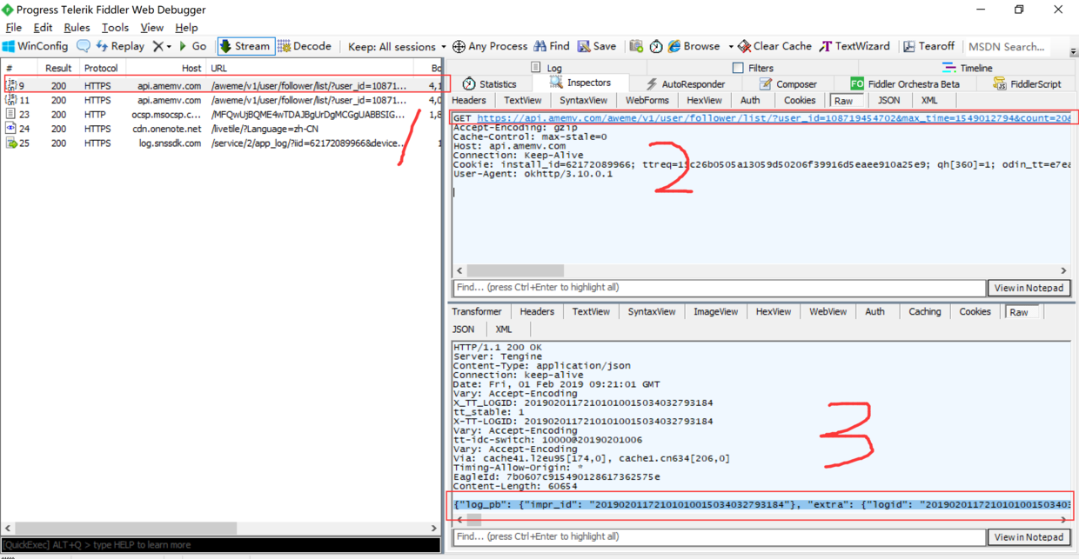Screen dimensions: 1079x559
Task: Open the Browse dropdown arrow
Action: click(x=730, y=46)
